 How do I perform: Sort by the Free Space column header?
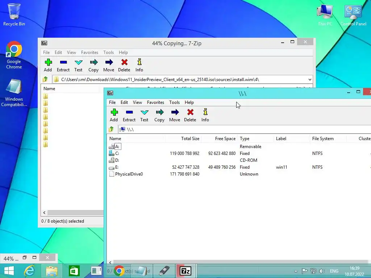(x=220, y=139)
